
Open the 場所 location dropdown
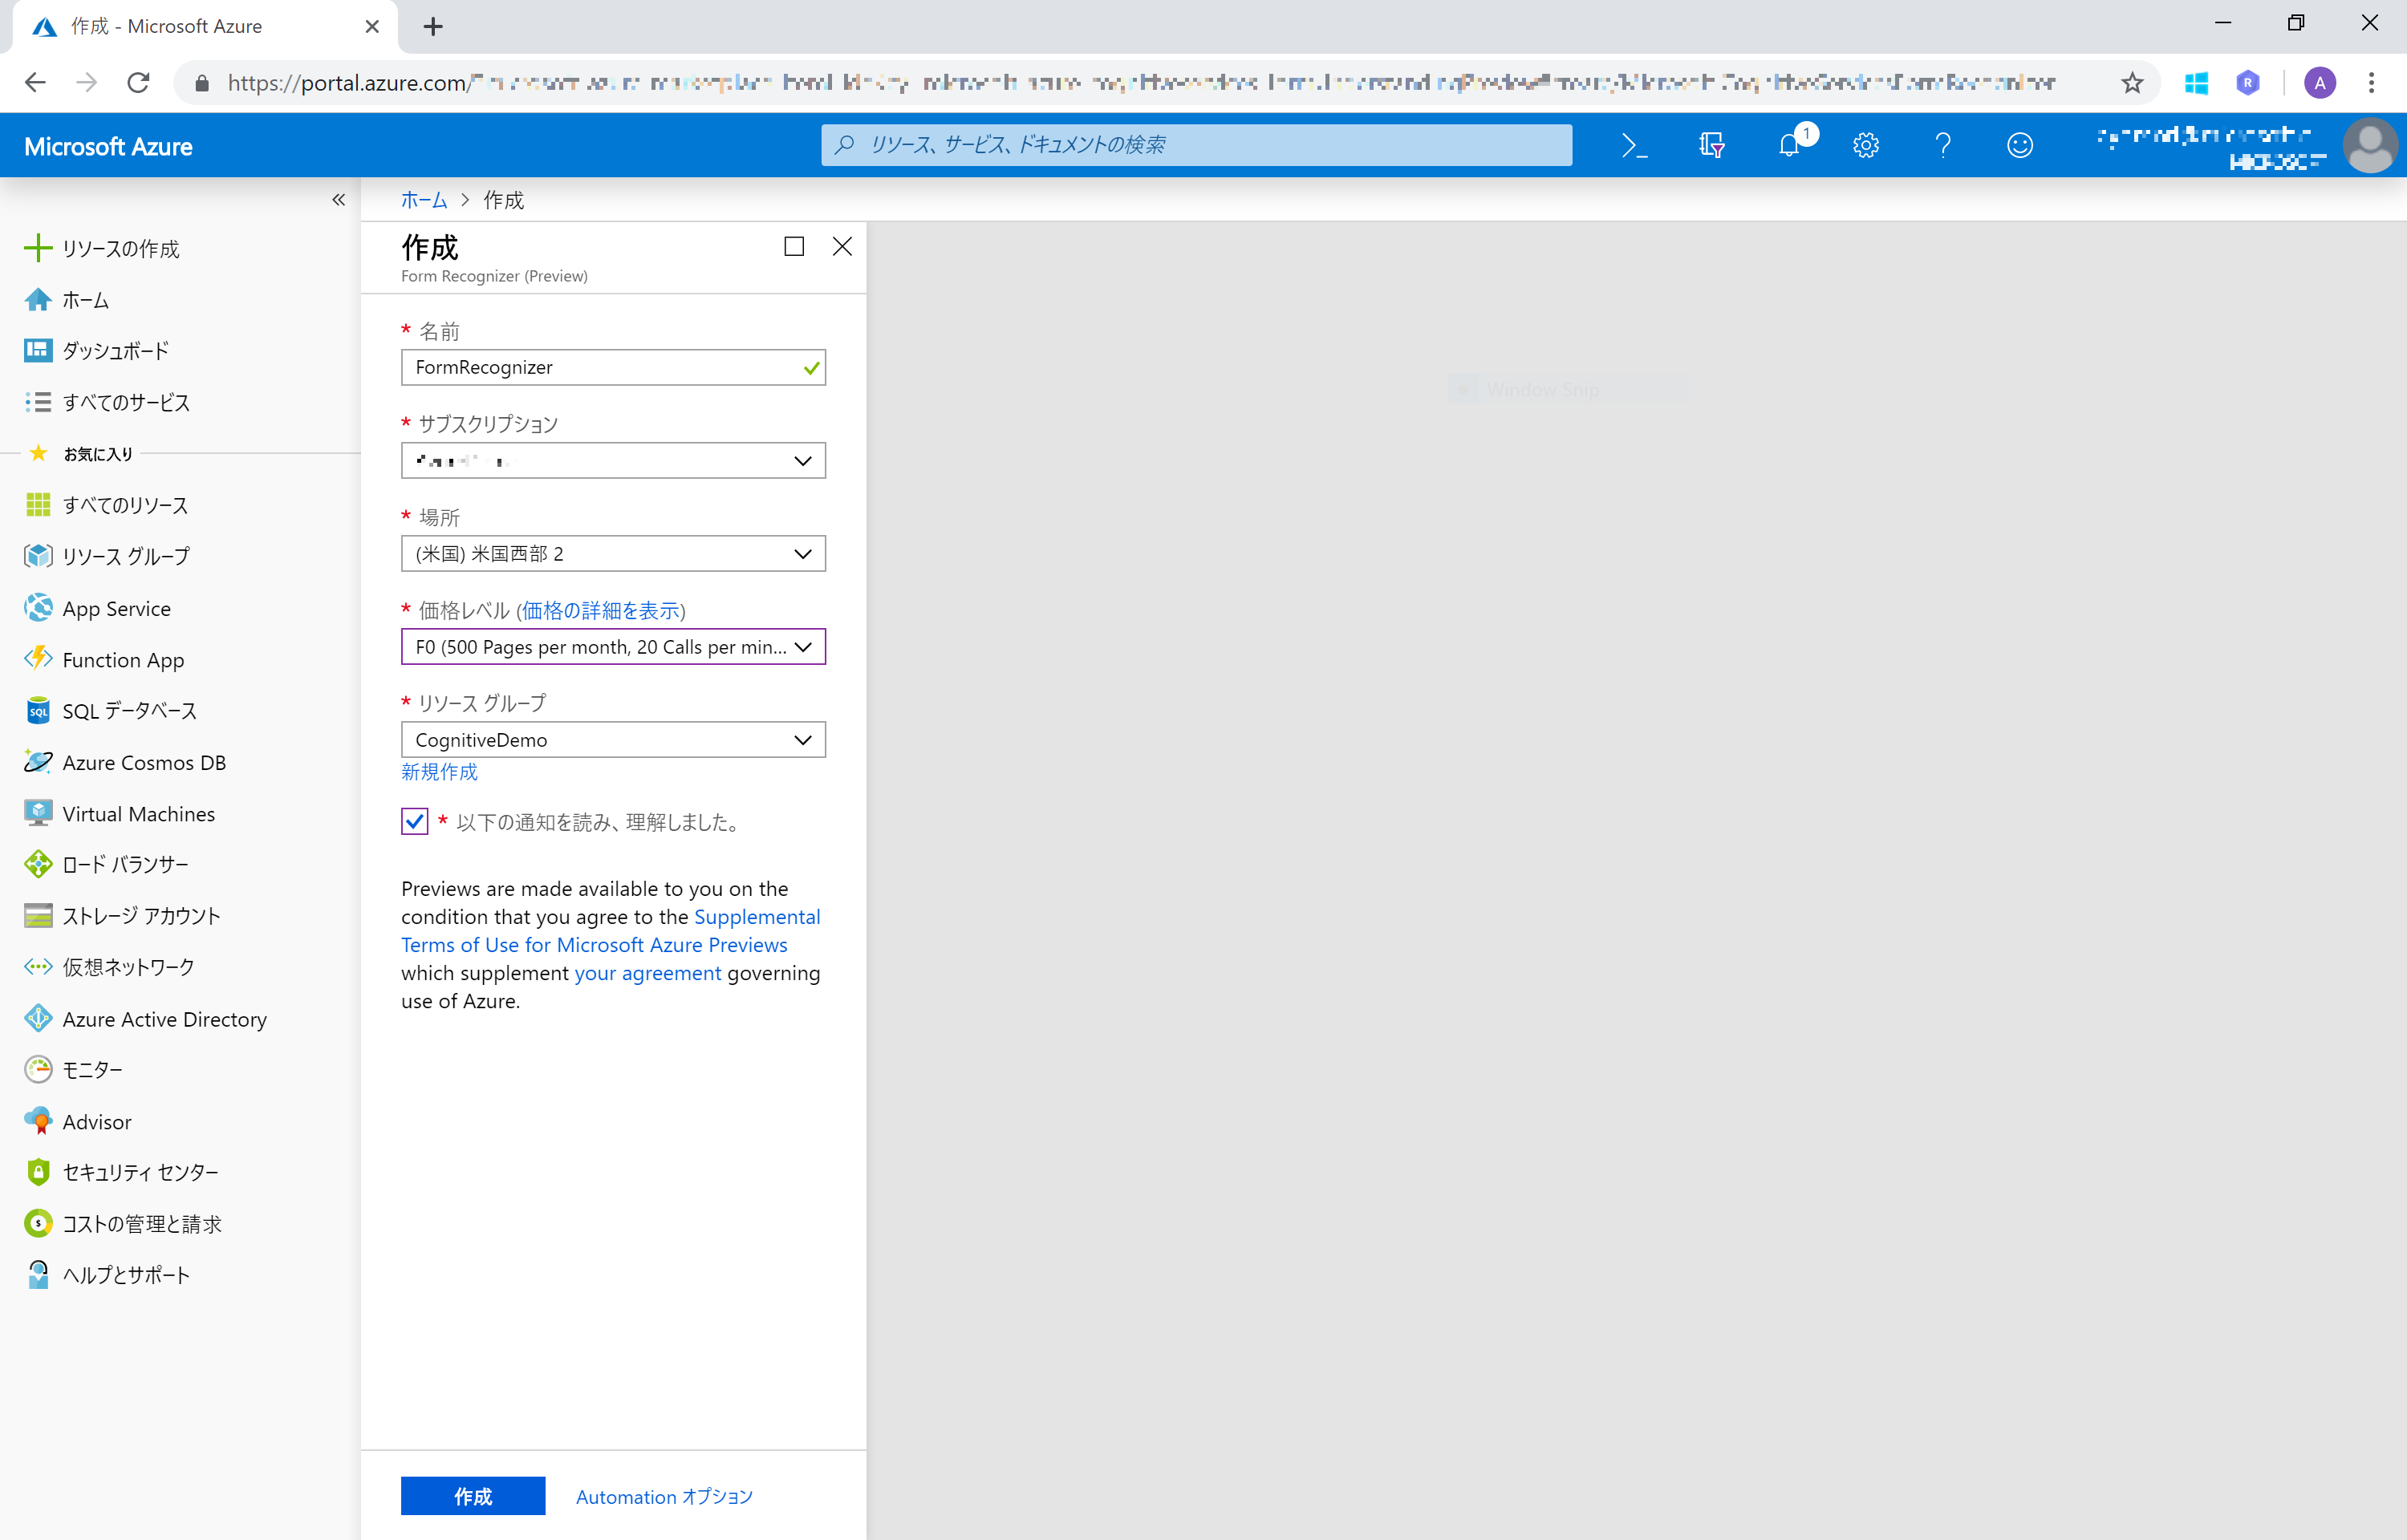tap(613, 553)
